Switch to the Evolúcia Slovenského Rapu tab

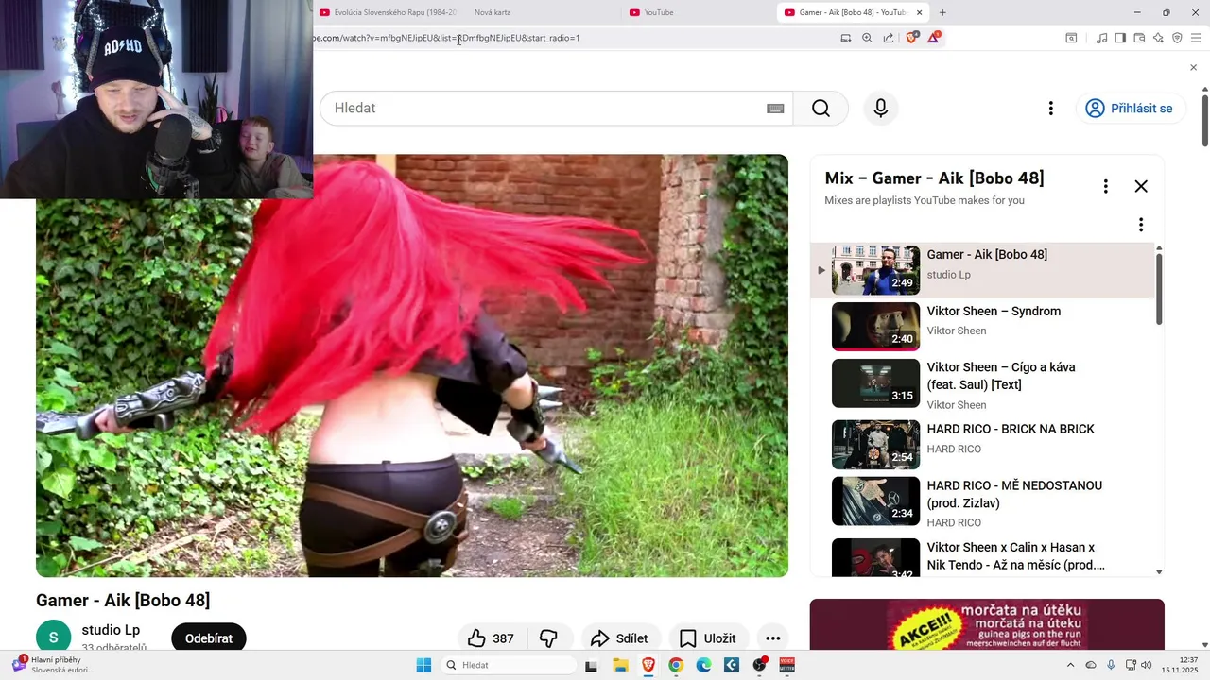tap(389, 12)
